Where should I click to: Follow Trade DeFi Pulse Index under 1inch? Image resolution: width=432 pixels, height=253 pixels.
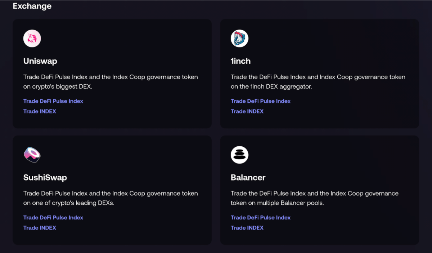coord(261,101)
